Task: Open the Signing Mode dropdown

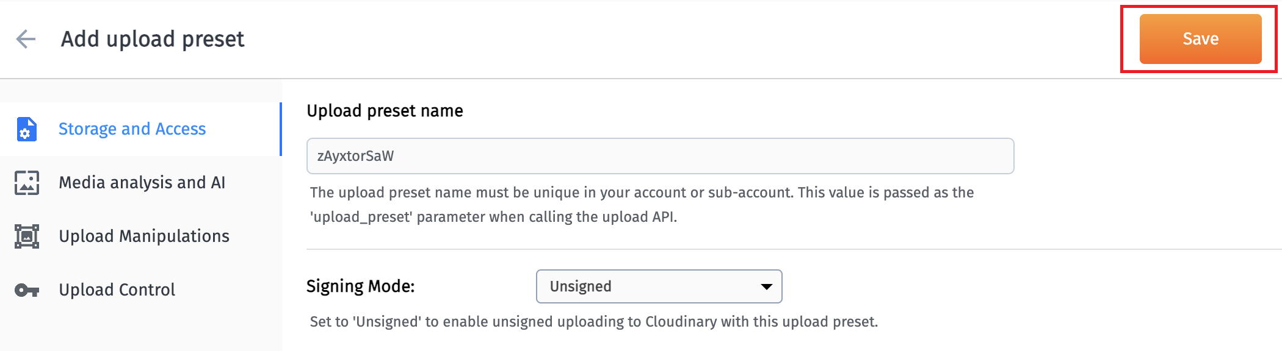Action: pos(659,286)
